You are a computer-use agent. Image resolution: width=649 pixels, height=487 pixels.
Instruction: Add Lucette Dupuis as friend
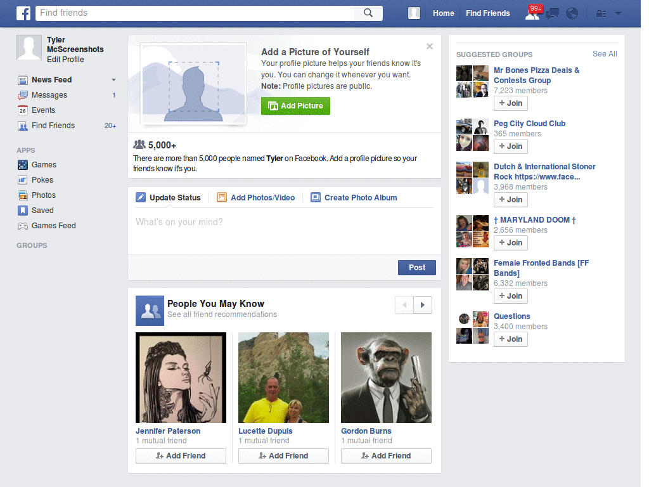(x=283, y=456)
